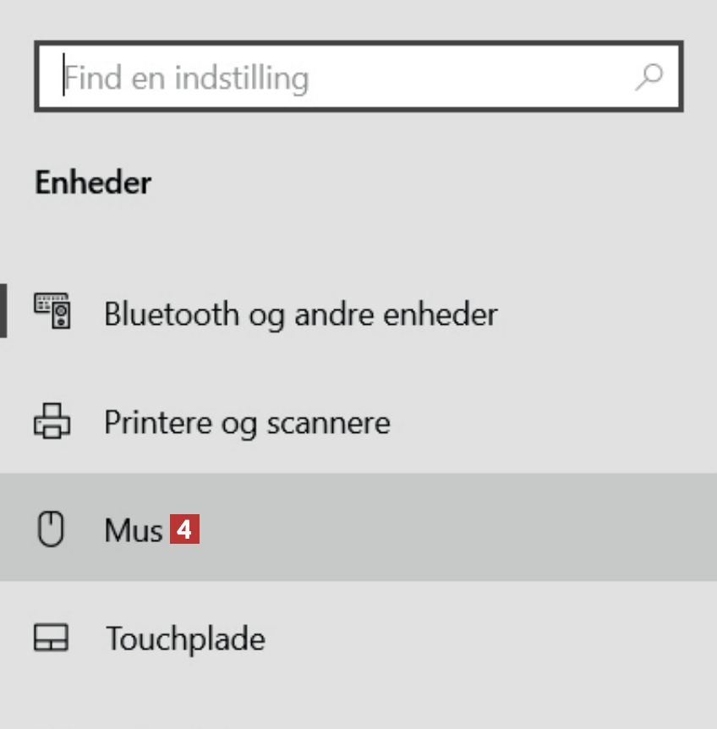This screenshot has width=717, height=729.
Task: Click the printer icon in sidebar
Action: coord(52,421)
